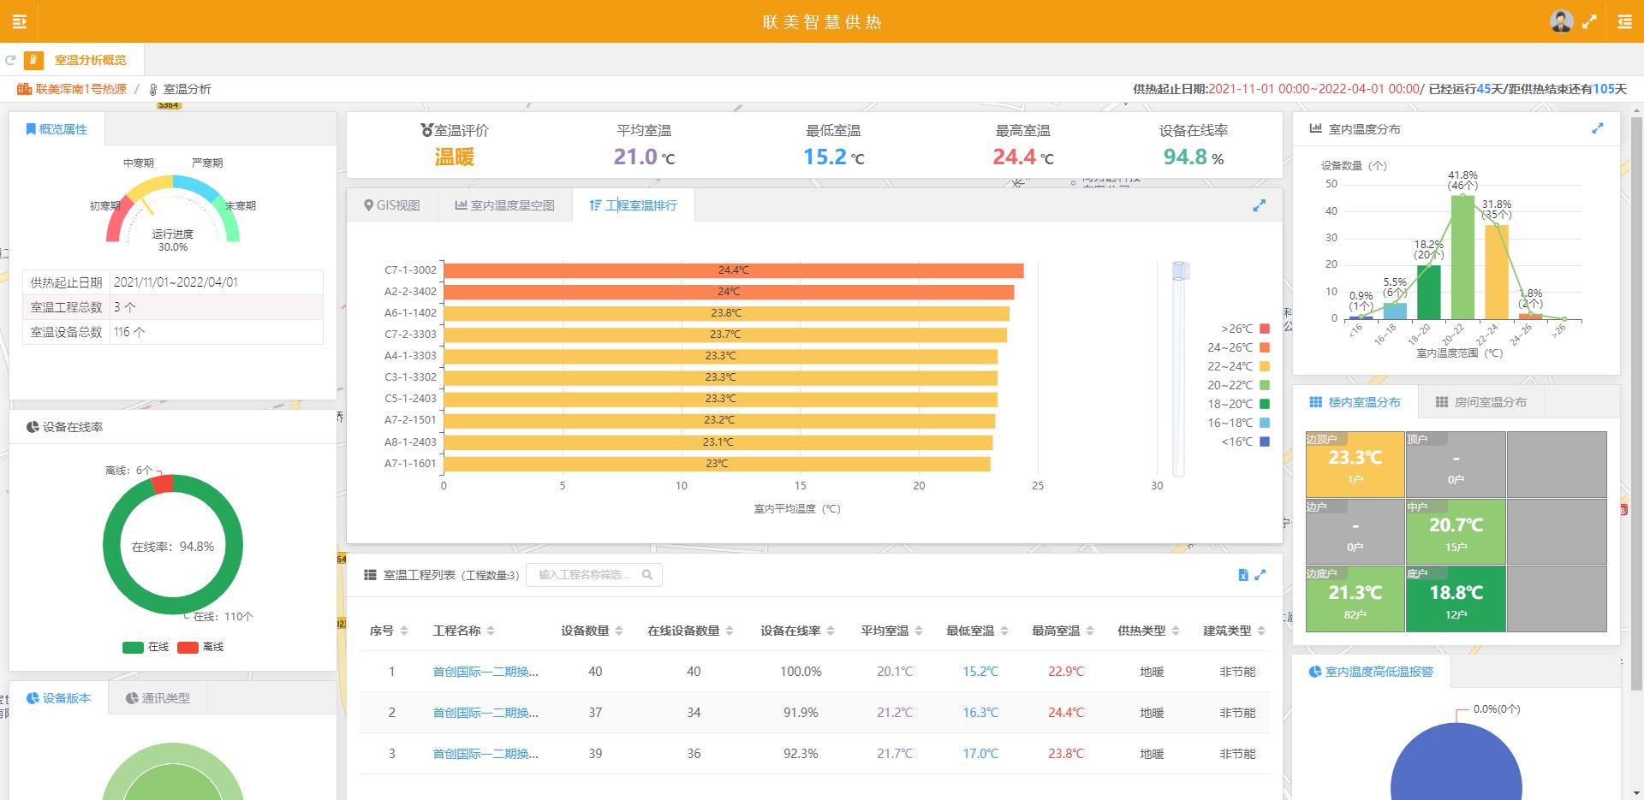Open the 房间室温分布 tab
This screenshot has height=800, width=1644.
1480,402
